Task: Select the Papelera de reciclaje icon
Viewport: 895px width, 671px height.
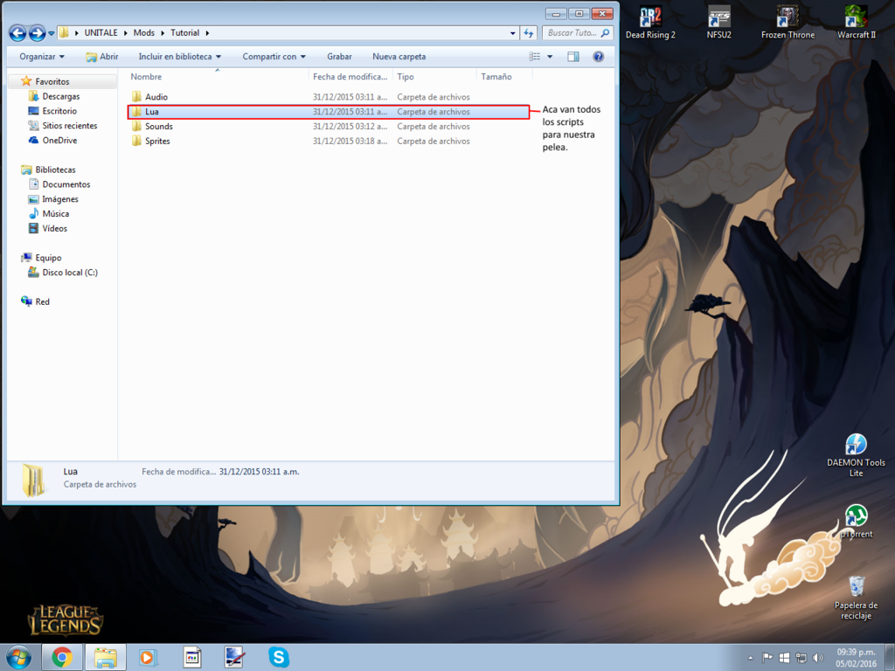Action: click(856, 598)
